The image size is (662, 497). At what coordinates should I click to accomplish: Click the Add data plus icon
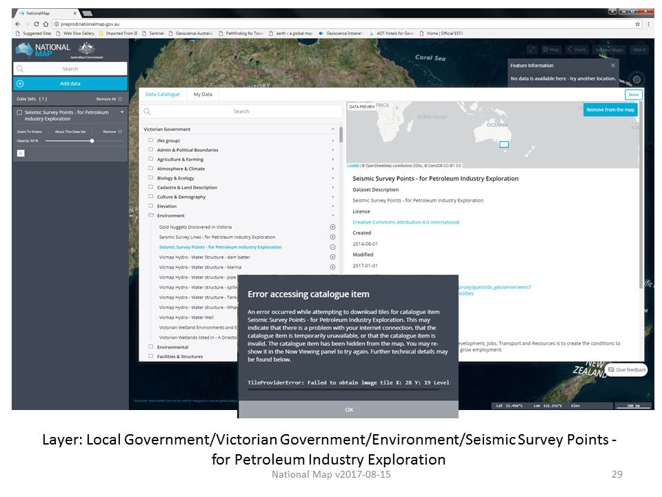coord(20,84)
